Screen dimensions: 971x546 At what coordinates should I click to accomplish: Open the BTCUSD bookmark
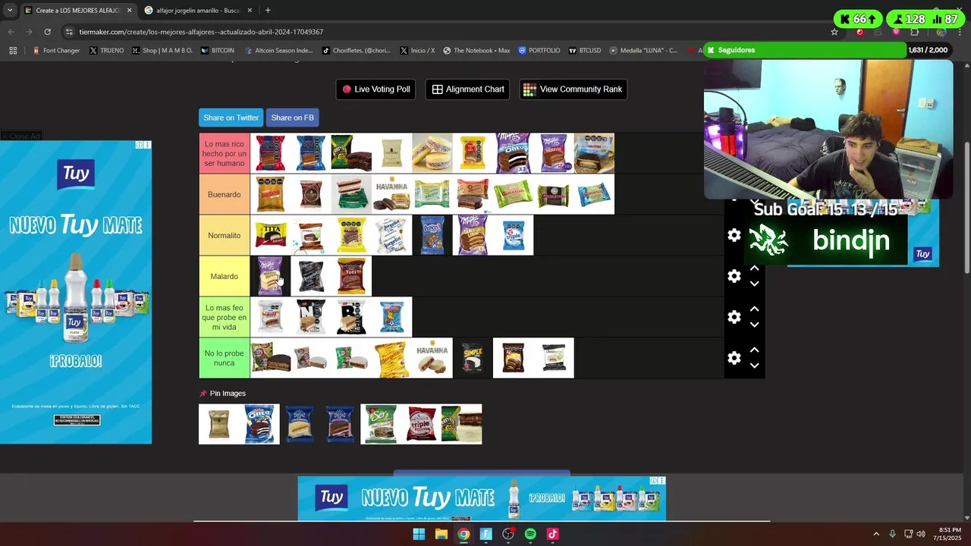pyautogui.click(x=584, y=51)
